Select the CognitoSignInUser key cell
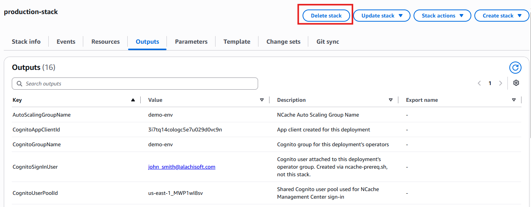Screen dimensions: 531x207 click(x=35, y=167)
